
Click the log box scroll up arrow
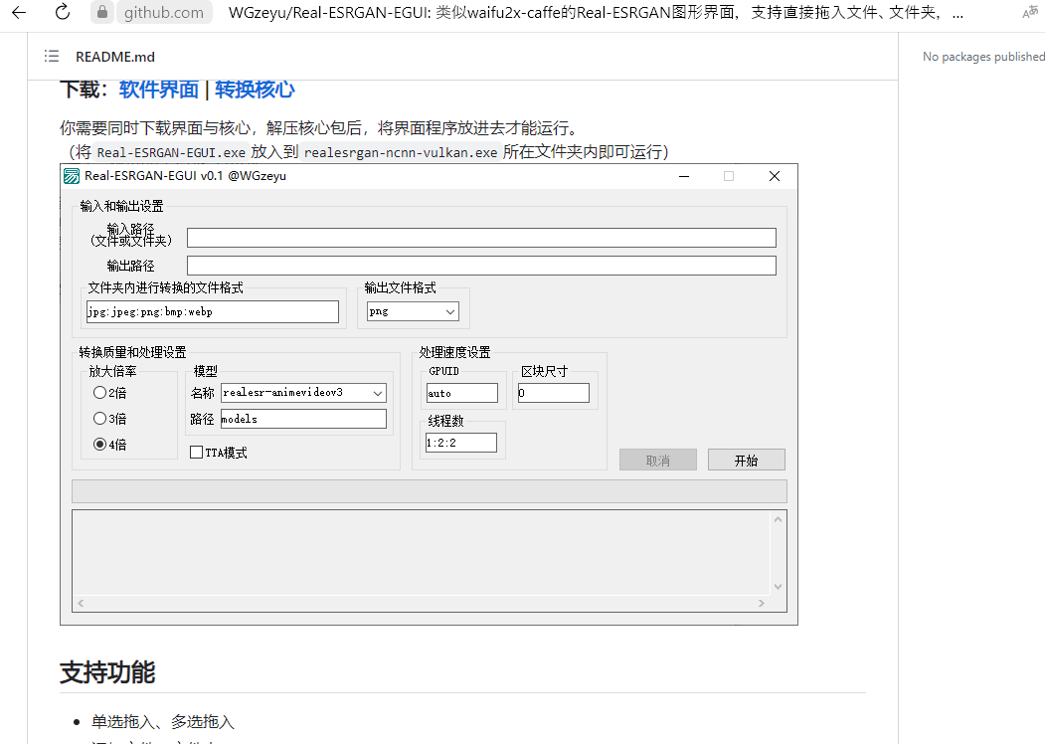(778, 519)
